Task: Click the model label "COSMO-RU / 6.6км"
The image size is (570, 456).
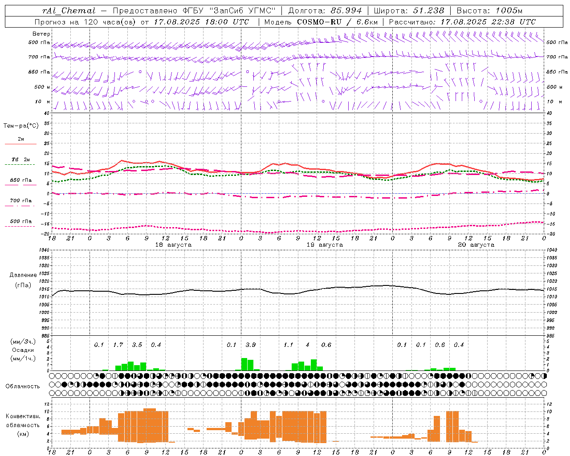Action: click(337, 22)
